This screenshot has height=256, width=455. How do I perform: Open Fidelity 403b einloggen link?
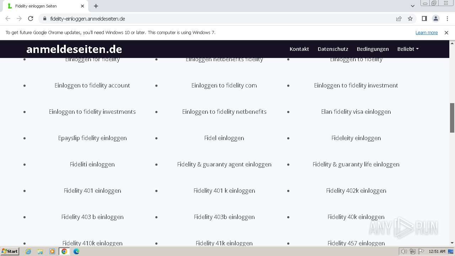[224, 217]
